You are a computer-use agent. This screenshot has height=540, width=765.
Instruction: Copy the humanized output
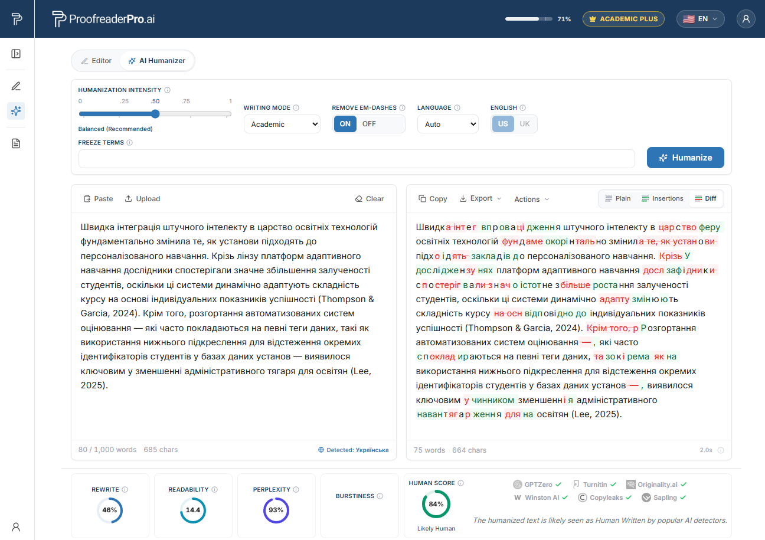(x=433, y=199)
